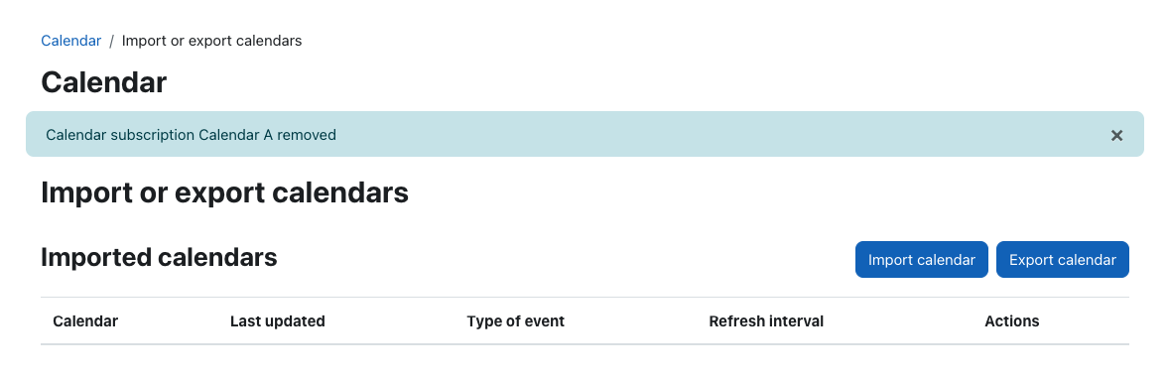Click the Export calendar button
The image size is (1169, 380).
pos(1063,259)
